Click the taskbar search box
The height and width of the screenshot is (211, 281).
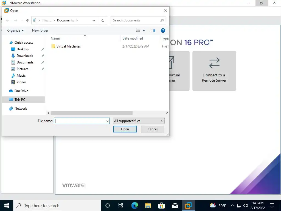click(57, 206)
